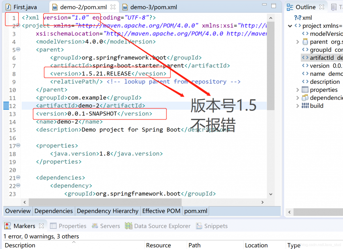Expand the properties node in Outline
The width and height of the screenshot is (343, 249).
(x=297, y=90)
